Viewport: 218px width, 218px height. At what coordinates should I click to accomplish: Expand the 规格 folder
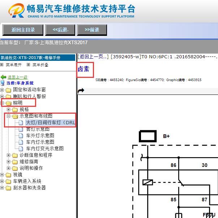8,109
